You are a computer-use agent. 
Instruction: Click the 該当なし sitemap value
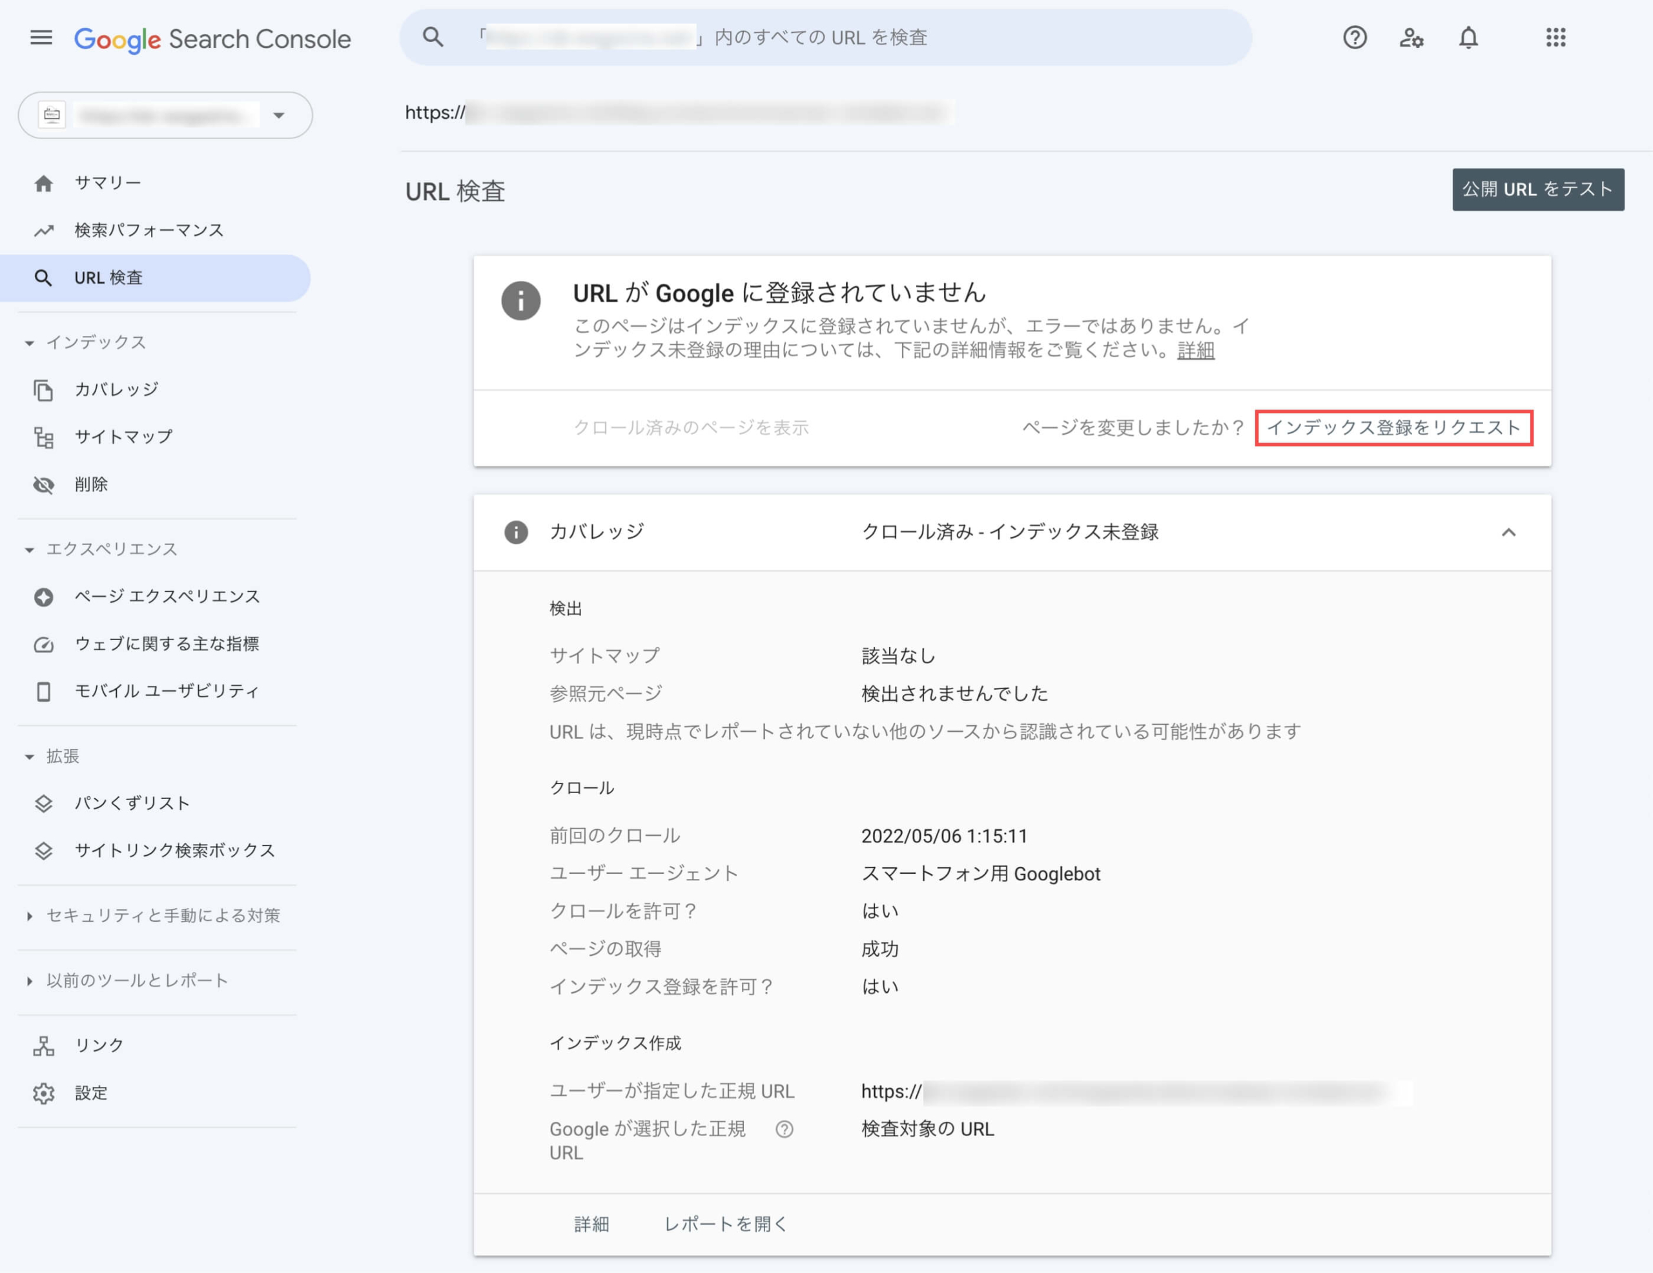pos(898,656)
